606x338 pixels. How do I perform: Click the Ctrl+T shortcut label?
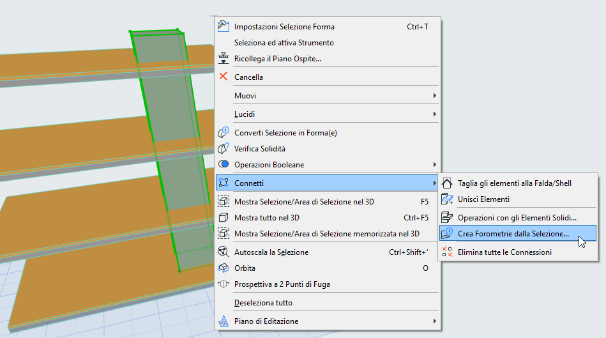418,26
